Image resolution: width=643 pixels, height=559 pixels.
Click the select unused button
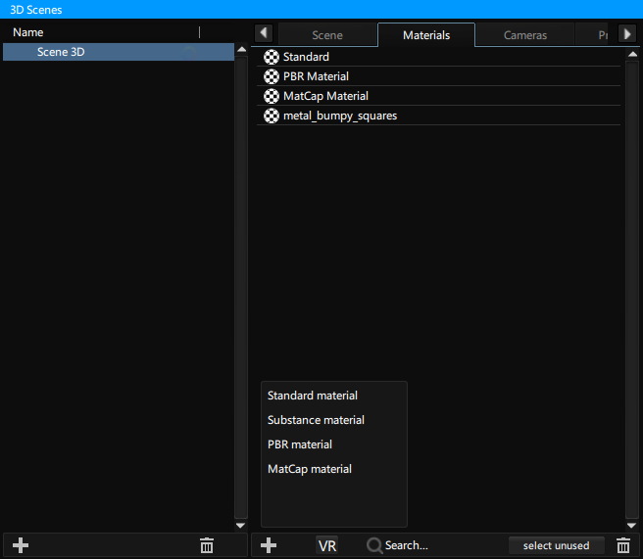coord(556,545)
